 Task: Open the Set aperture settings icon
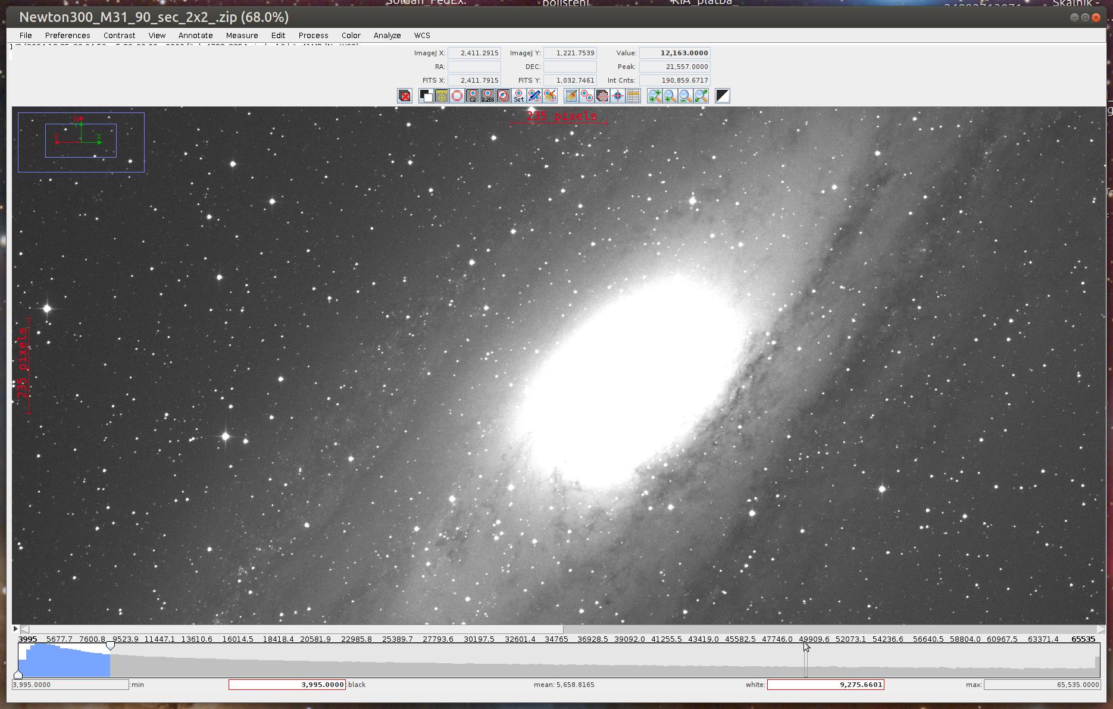[x=519, y=96]
